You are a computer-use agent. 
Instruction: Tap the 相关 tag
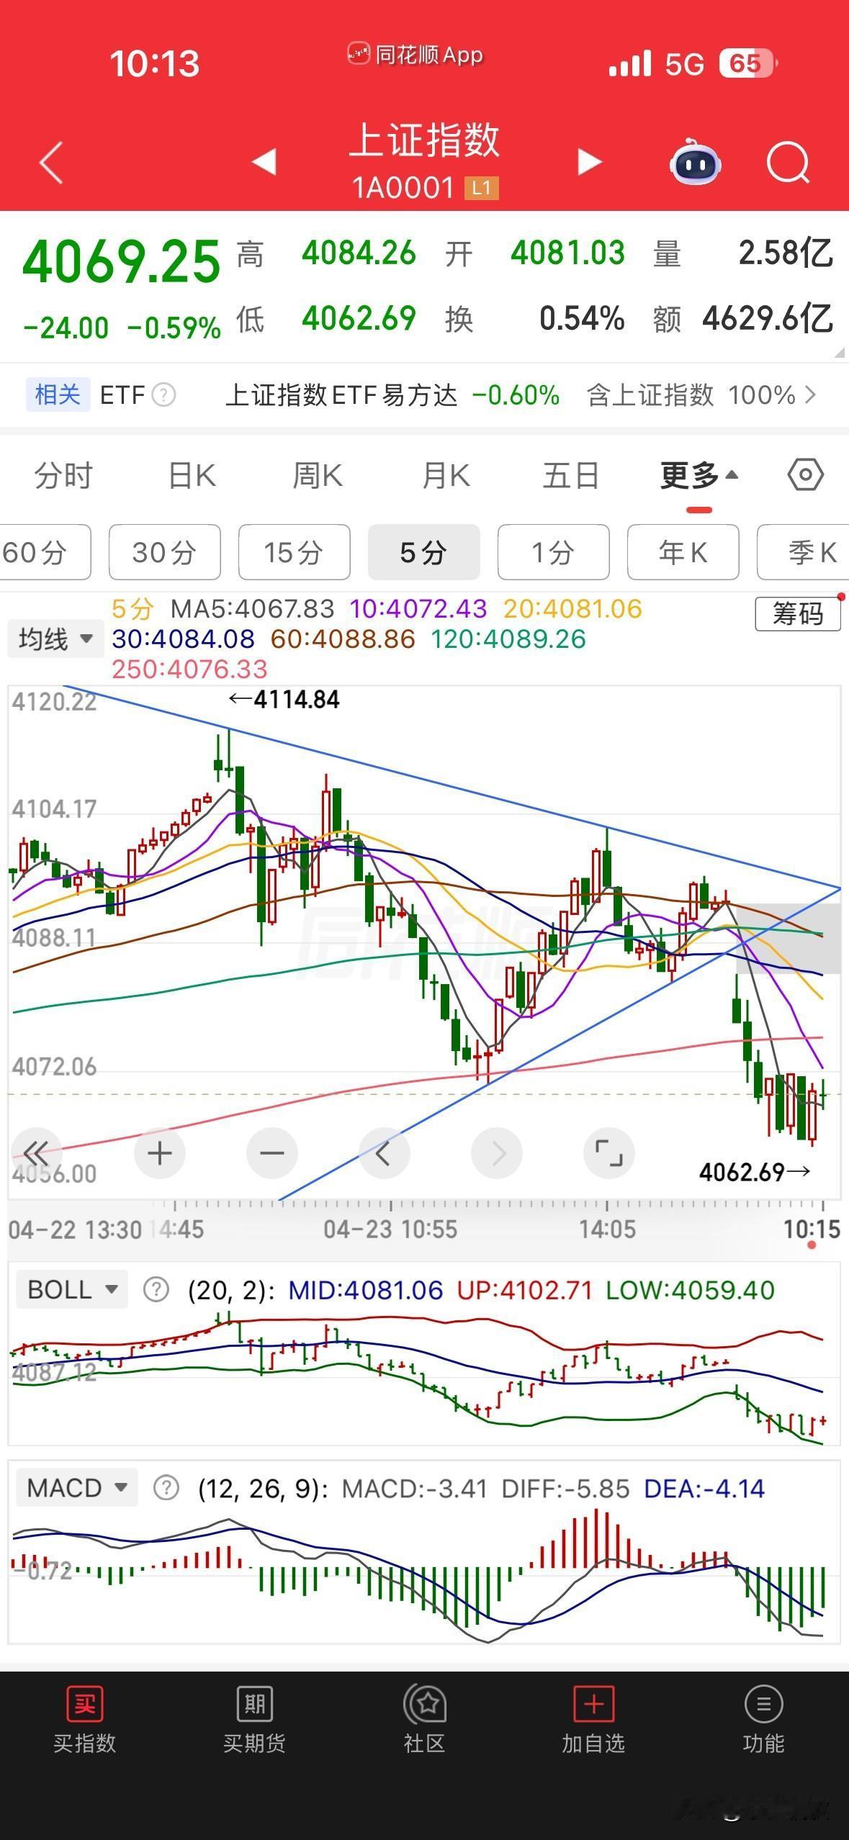point(58,394)
